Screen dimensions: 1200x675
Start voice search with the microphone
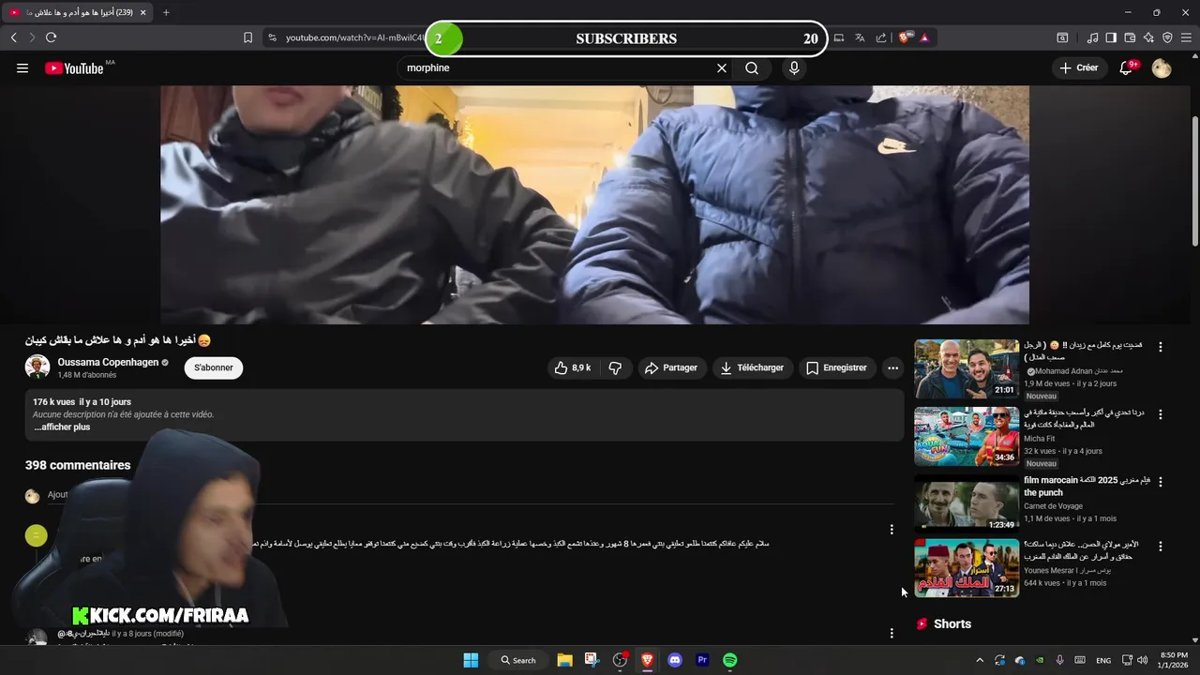click(794, 67)
